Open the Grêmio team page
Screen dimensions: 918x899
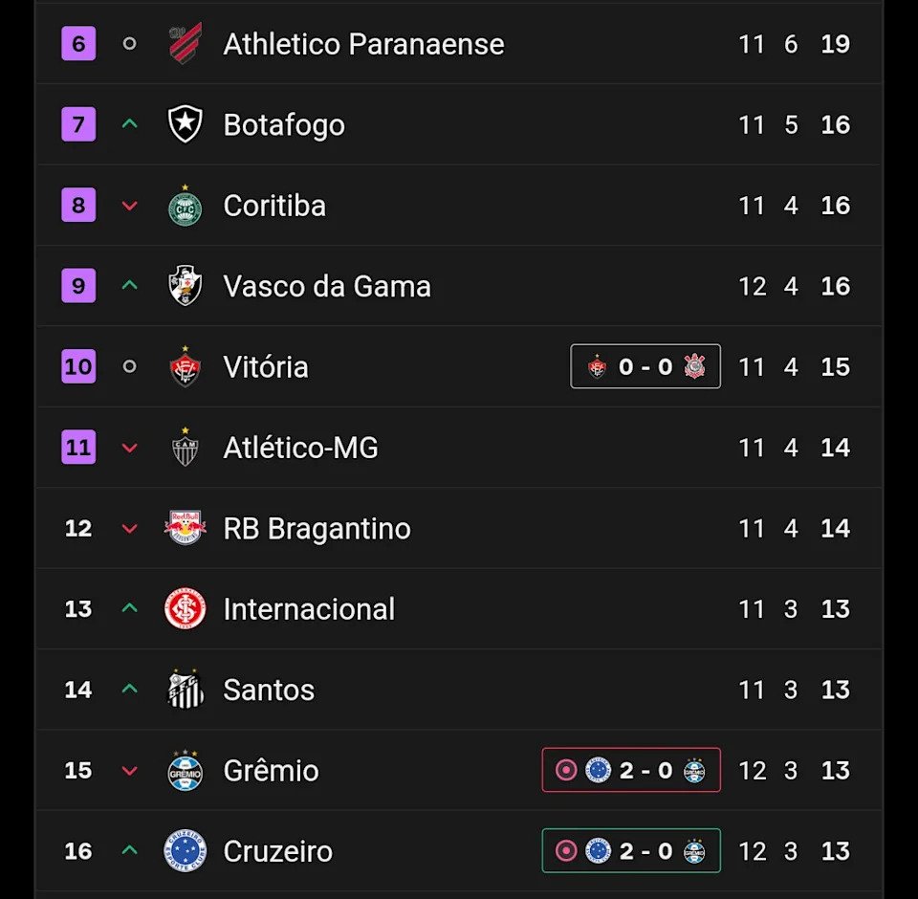point(271,771)
